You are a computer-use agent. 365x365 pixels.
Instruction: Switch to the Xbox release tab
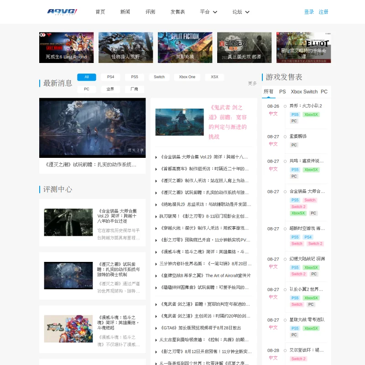click(x=296, y=92)
